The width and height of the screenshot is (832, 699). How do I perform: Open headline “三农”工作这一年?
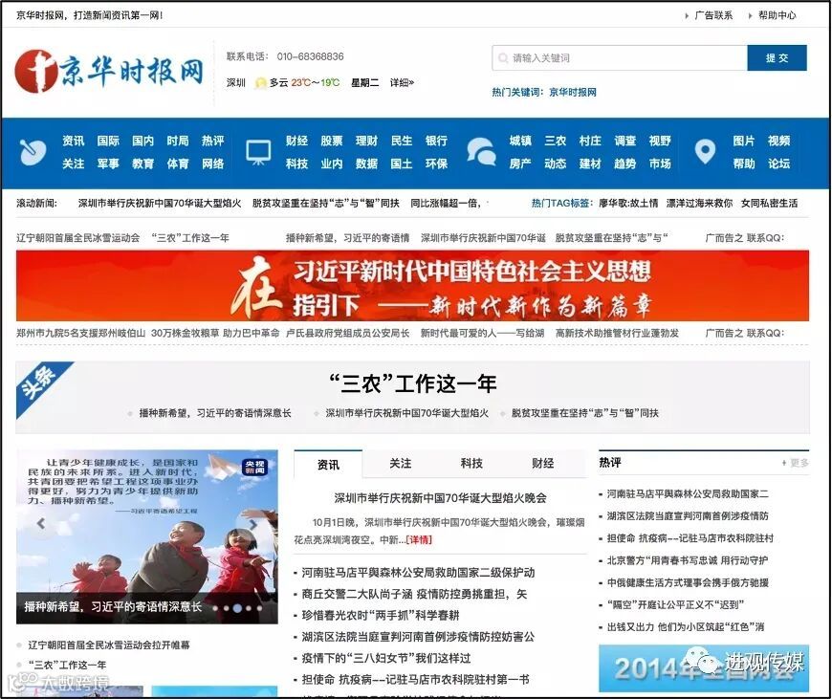412,383
